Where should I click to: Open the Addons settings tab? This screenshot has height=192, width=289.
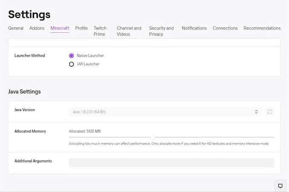[x=37, y=28]
